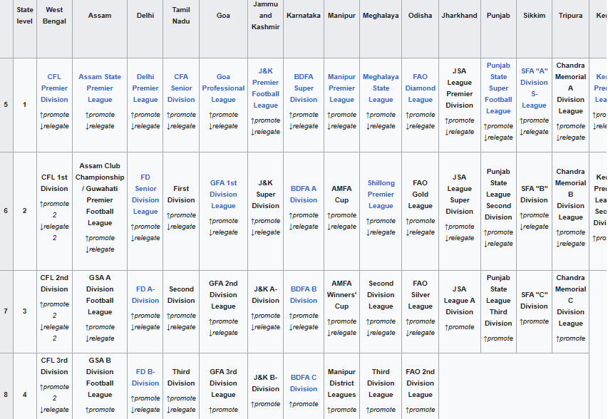Select the SFA "C" Division text

point(534,301)
